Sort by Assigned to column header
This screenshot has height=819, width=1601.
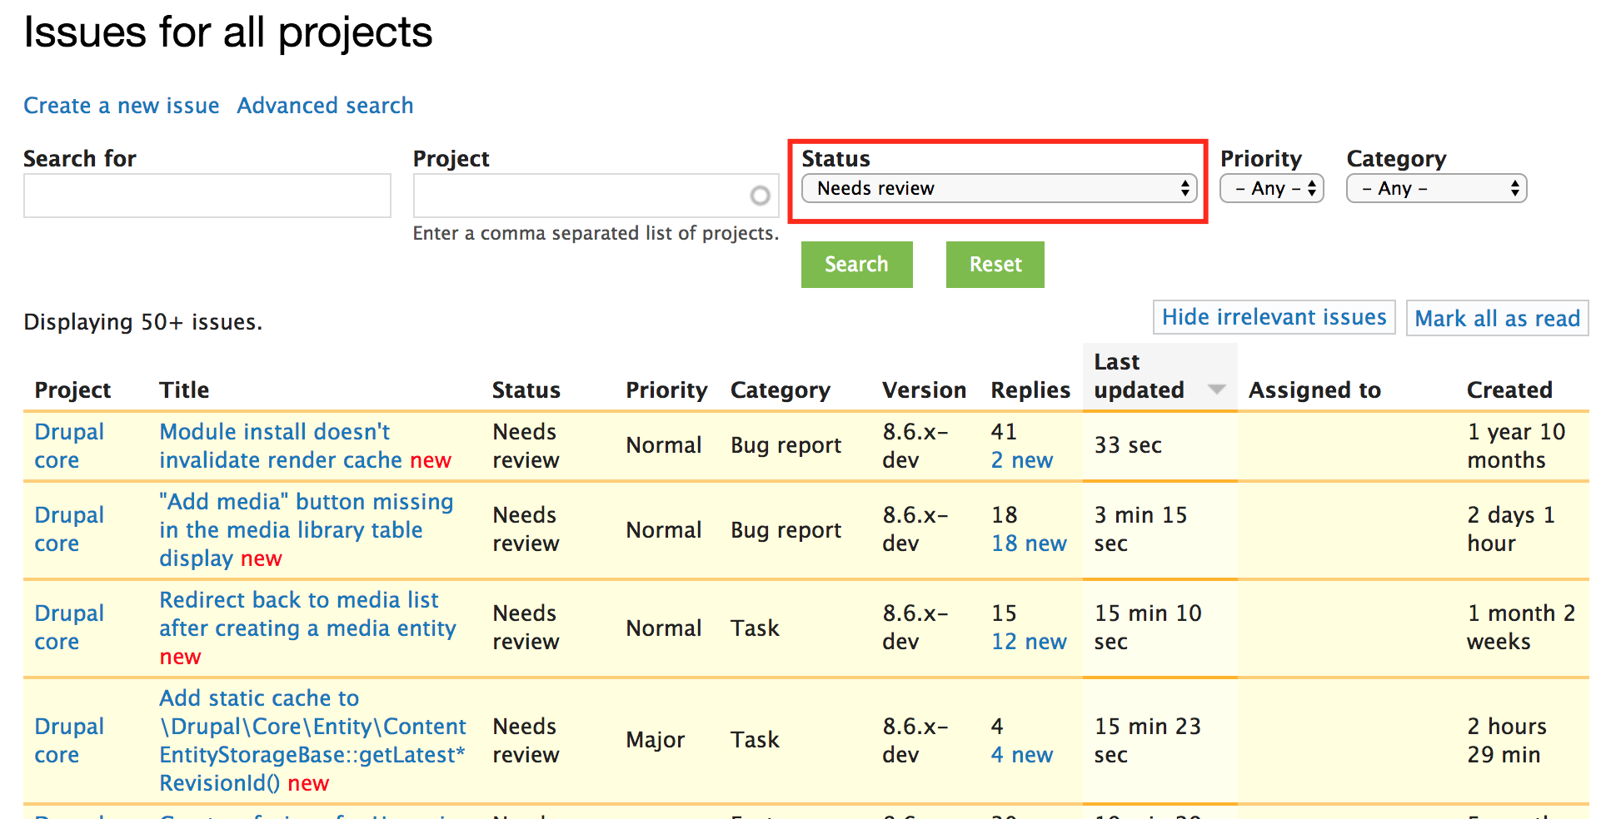tap(1314, 390)
